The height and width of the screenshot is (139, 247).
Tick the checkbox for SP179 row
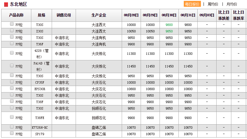12,133
